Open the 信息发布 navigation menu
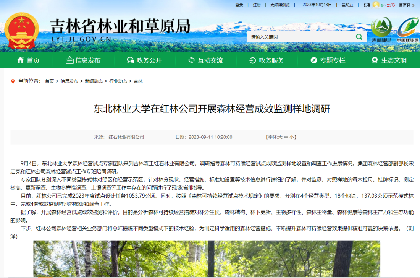 pos(83,60)
